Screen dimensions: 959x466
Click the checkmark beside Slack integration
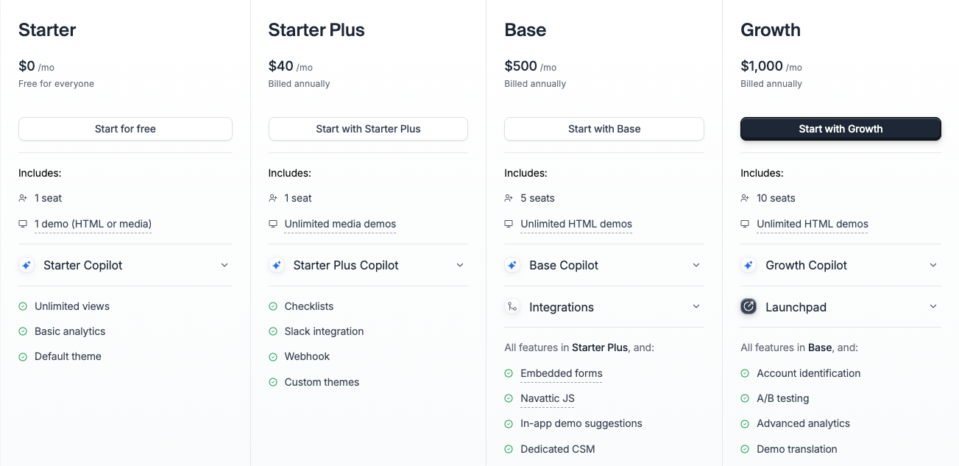(x=272, y=331)
